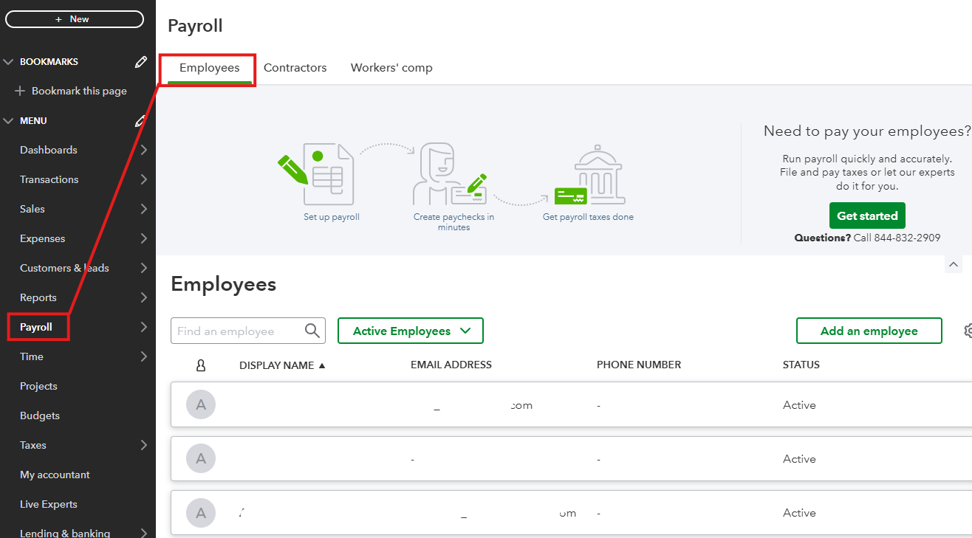The height and width of the screenshot is (538, 972).
Task: Click the pencil edit icon beside MENU
Action: click(140, 121)
